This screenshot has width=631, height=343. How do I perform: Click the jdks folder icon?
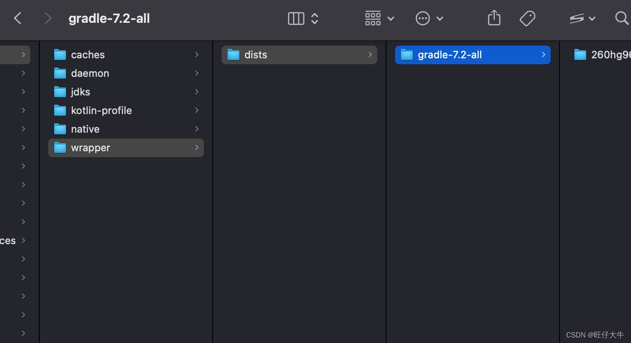60,92
